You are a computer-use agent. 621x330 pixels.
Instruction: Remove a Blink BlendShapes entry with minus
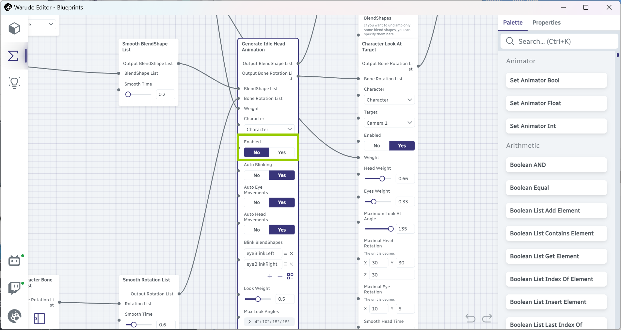click(280, 276)
